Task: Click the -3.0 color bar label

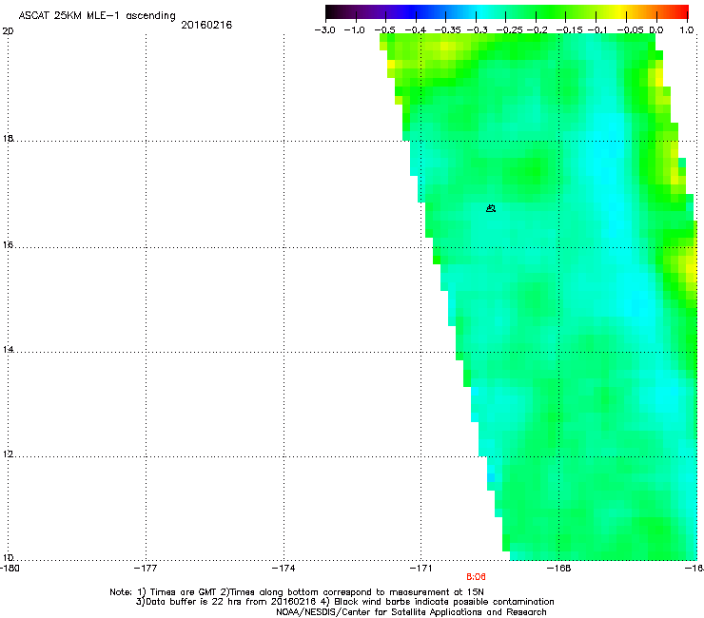Action: point(324,30)
